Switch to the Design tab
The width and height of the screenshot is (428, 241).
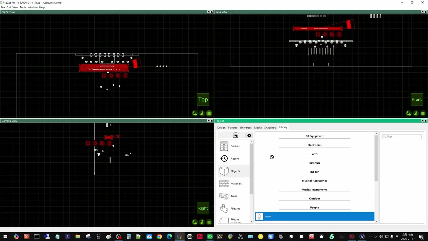221,128
